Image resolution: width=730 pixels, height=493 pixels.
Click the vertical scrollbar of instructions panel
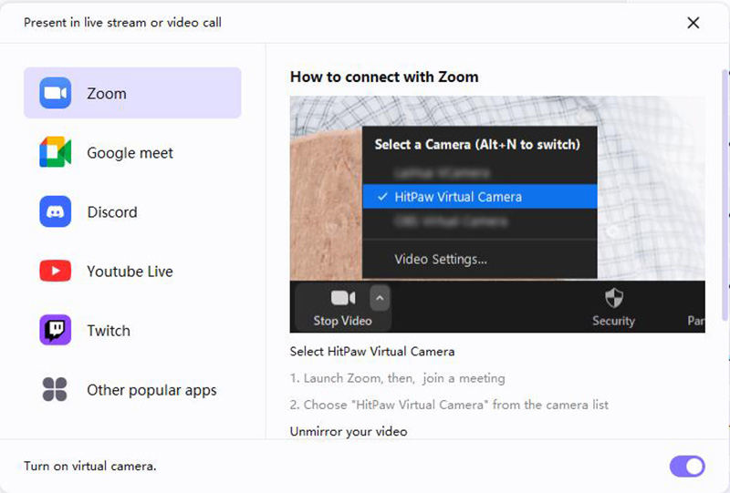point(725,195)
